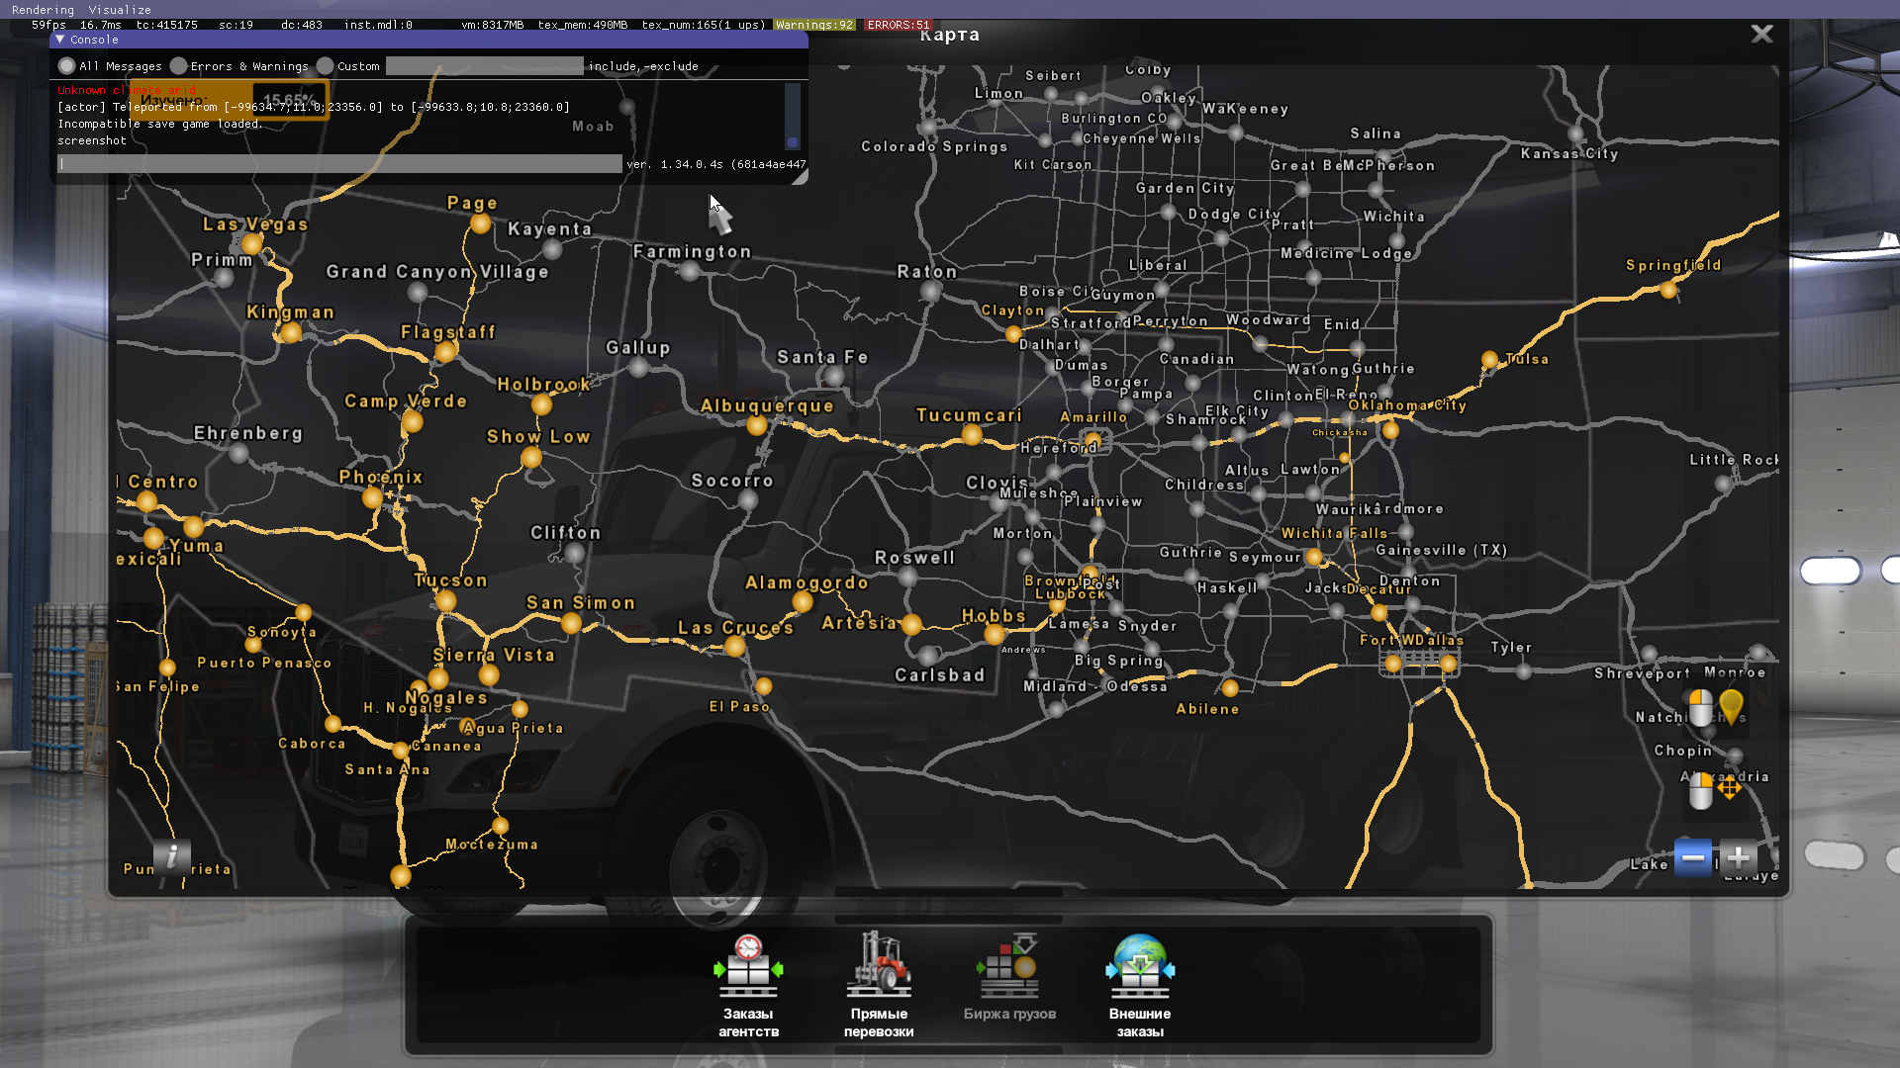The height and width of the screenshot is (1068, 1900).
Task: Select the Hobbs city marker
Action: pos(995,635)
